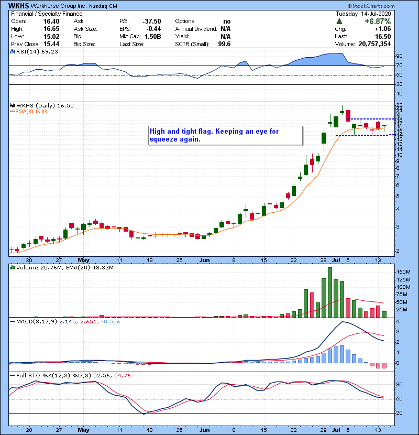Click the EPS value -0.44
The height and width of the screenshot is (435, 419).
click(153, 29)
